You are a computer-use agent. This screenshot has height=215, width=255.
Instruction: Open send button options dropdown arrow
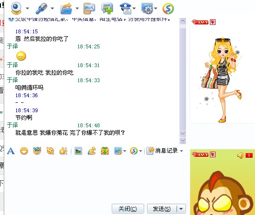pyautogui.click(x=181, y=208)
